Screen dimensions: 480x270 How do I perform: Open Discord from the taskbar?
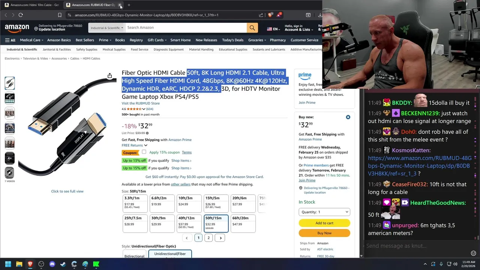tap(52, 264)
